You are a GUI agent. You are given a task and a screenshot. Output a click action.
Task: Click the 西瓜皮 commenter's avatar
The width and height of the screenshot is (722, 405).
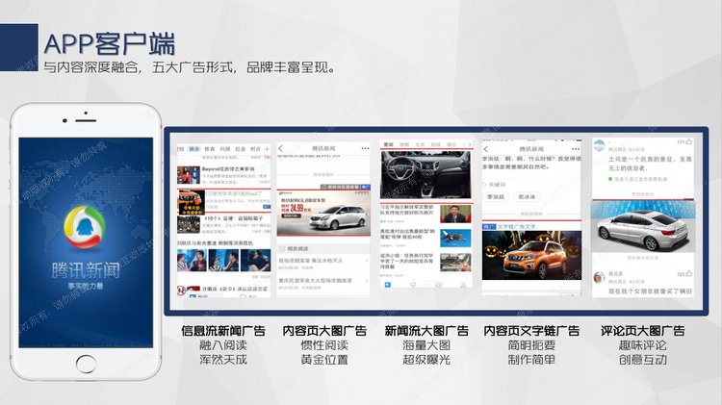coord(599,277)
